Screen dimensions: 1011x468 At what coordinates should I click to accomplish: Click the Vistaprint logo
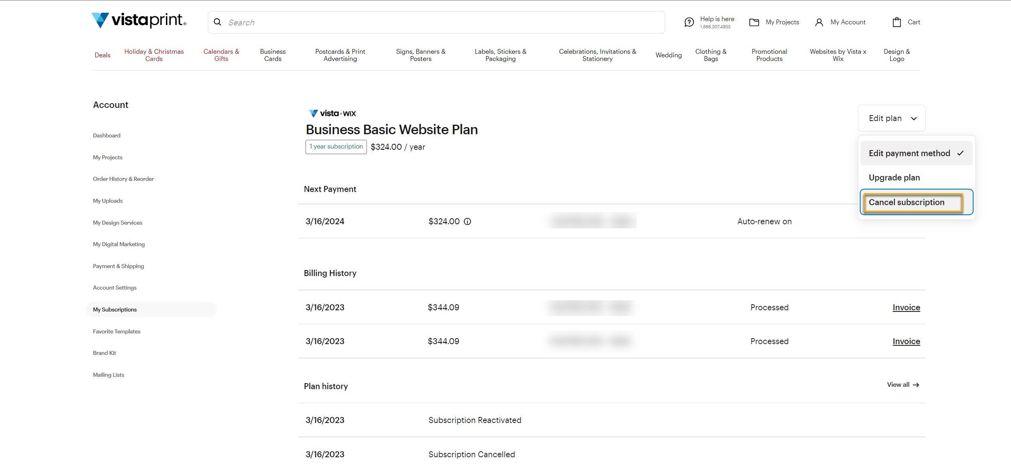point(138,20)
